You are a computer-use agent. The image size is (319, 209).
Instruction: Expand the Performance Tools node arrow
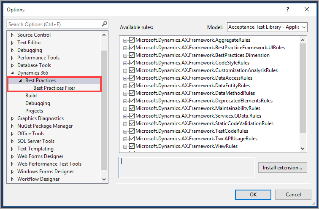[x=12, y=58]
